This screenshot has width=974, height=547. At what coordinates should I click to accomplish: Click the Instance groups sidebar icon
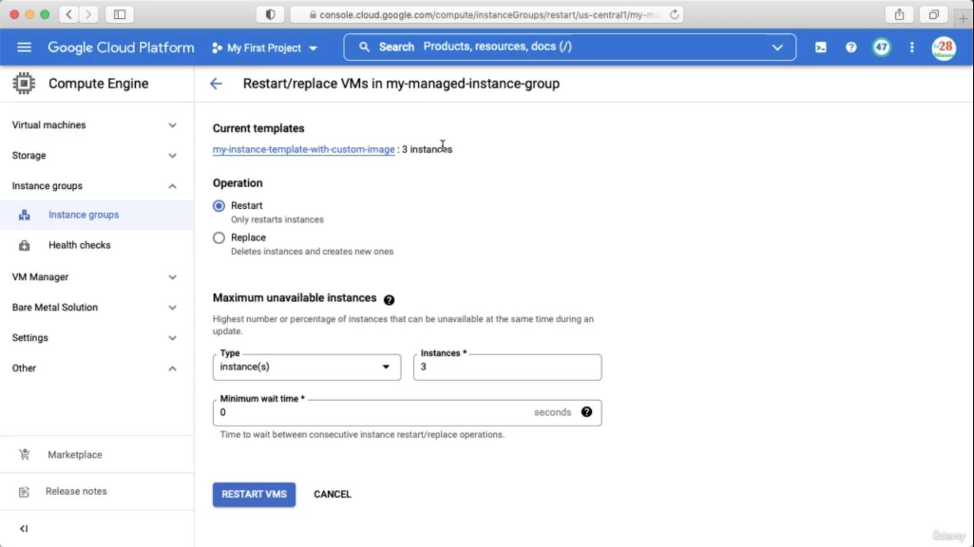coord(24,215)
